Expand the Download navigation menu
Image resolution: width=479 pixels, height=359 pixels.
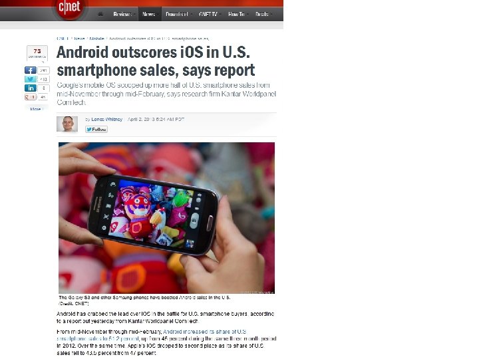coord(178,14)
